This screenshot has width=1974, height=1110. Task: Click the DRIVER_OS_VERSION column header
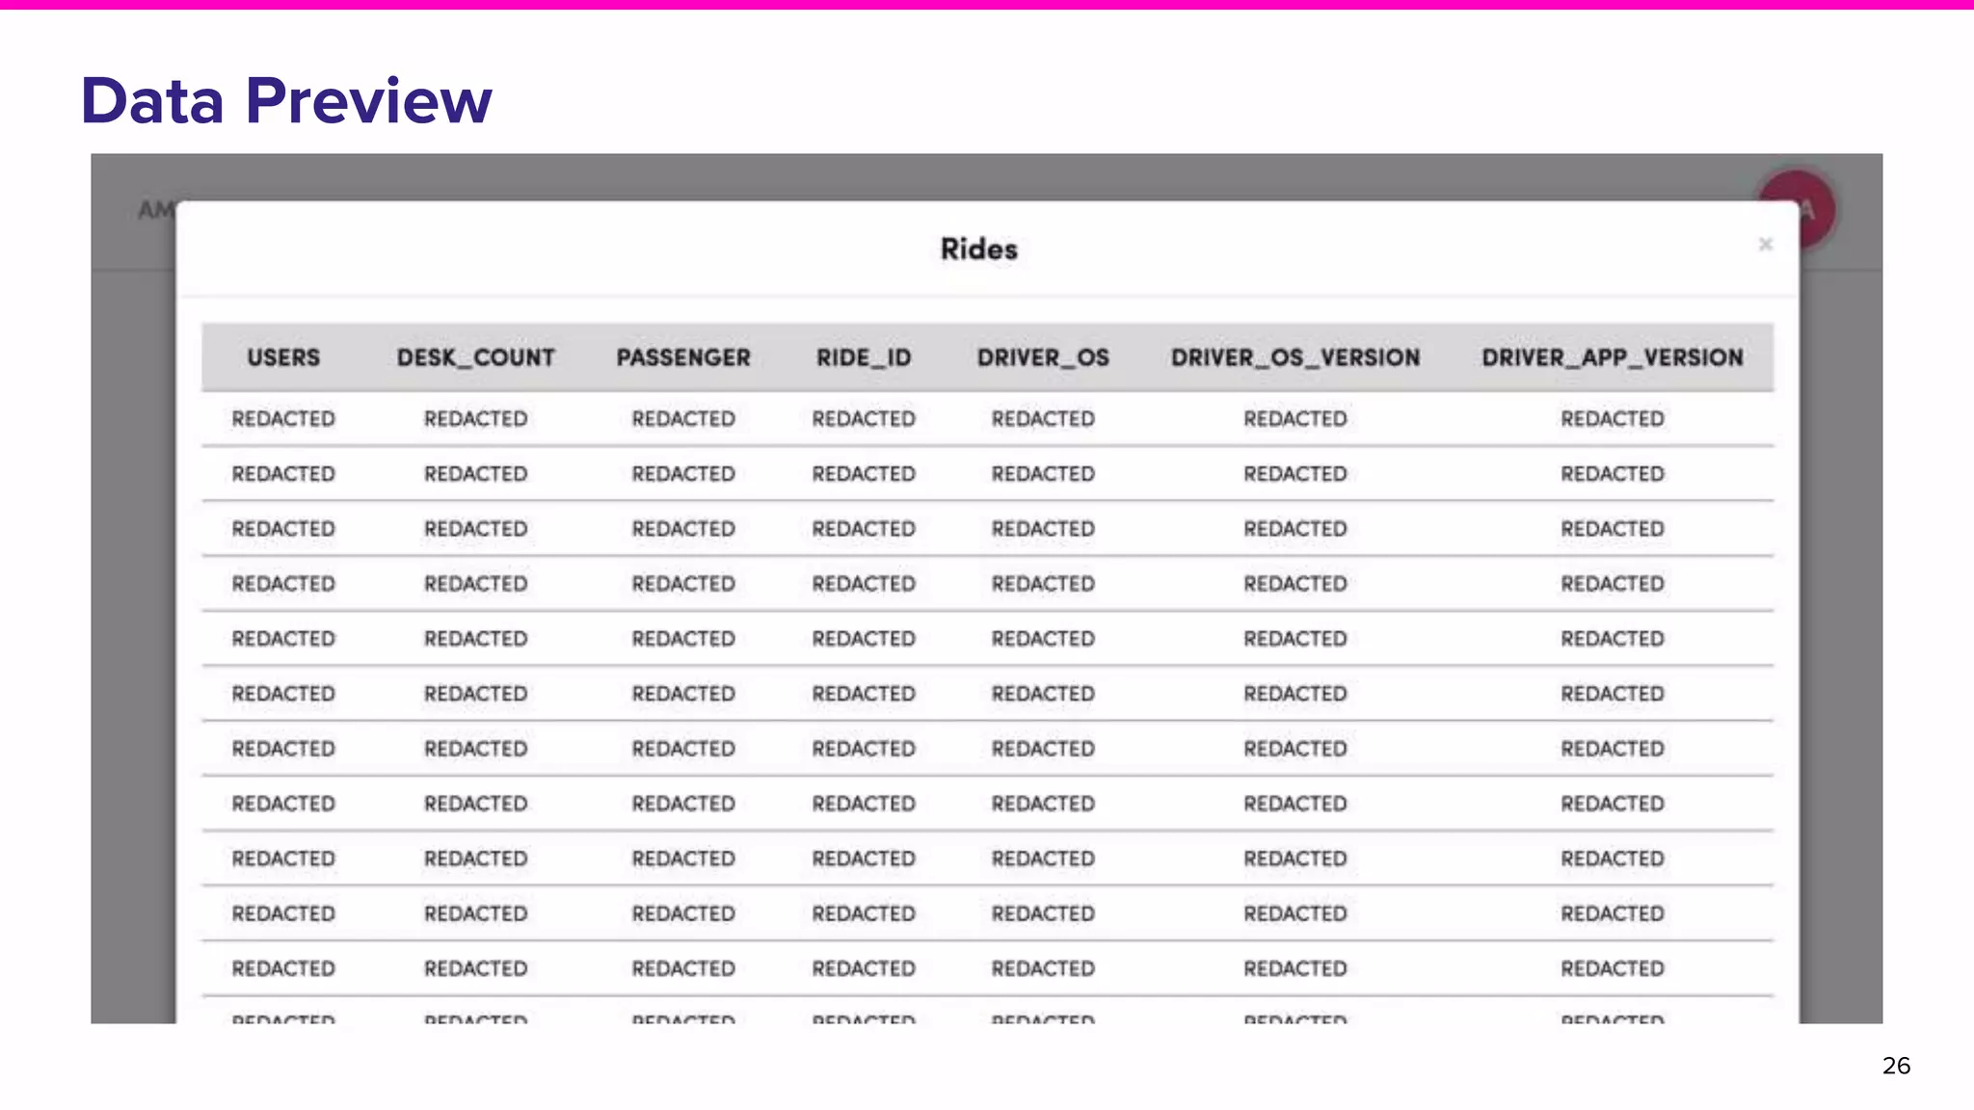1295,357
